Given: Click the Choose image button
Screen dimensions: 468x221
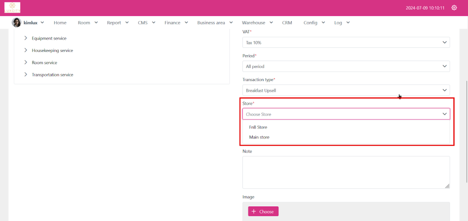Looking at the screenshot, I should pos(263,211).
